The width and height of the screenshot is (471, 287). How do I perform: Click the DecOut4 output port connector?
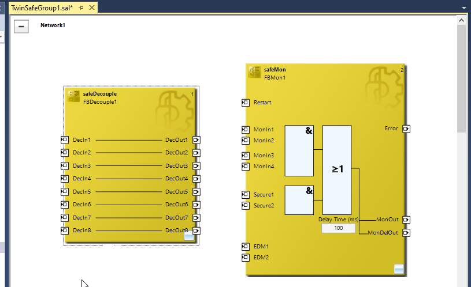coord(196,179)
